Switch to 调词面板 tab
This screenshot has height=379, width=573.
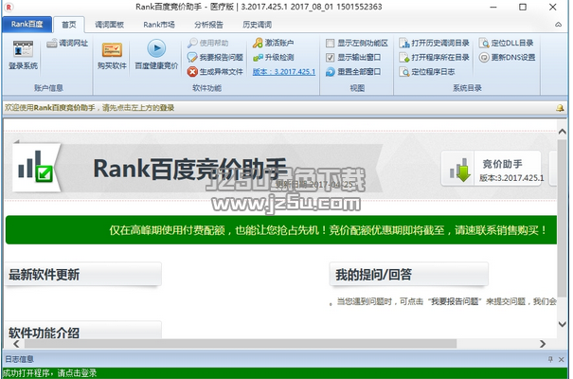[109, 25]
